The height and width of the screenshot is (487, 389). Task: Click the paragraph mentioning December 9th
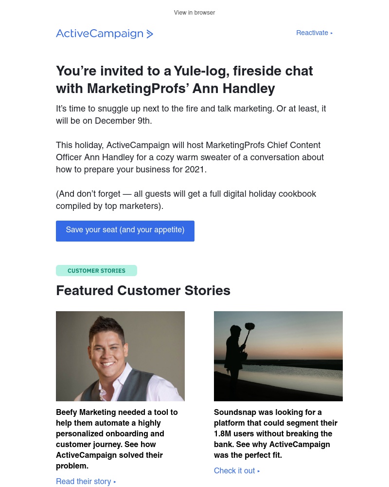191,114
